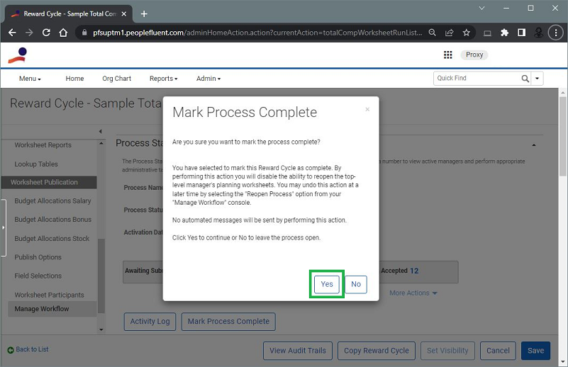Screen dimensions: 568x367
Task: Click the Cancel button
Action: point(498,351)
